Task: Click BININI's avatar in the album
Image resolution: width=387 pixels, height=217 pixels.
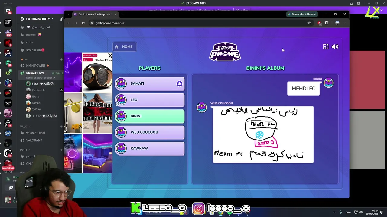Action: tap(329, 83)
